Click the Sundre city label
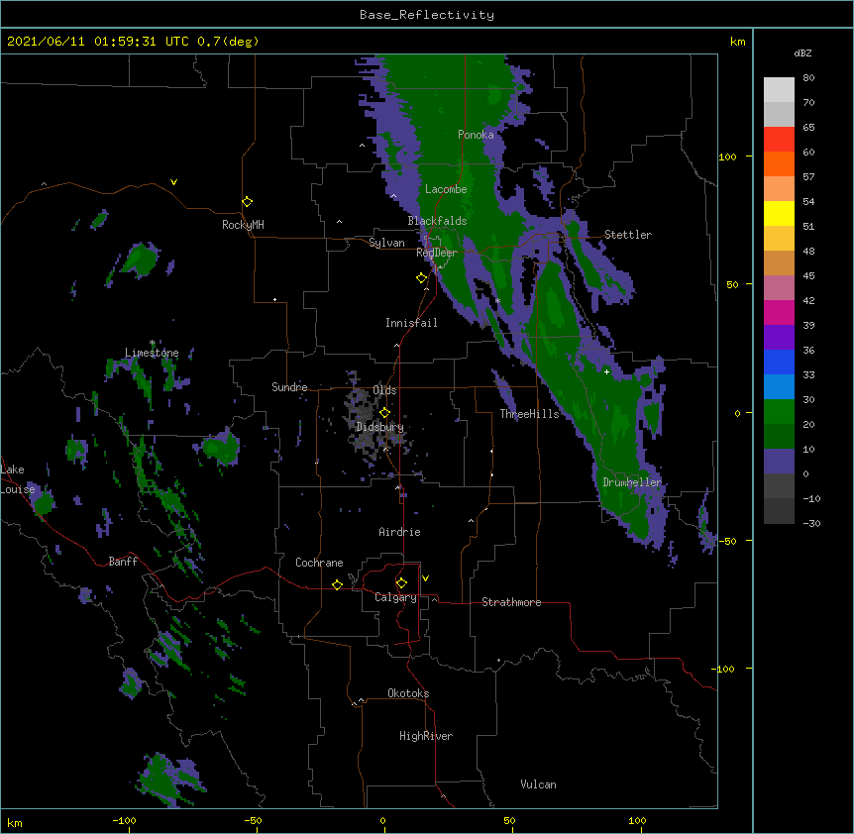The image size is (854, 834). [289, 387]
